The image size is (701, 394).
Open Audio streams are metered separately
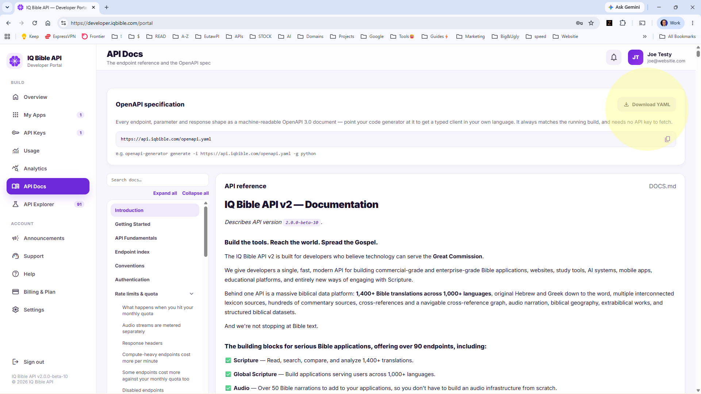point(152,328)
